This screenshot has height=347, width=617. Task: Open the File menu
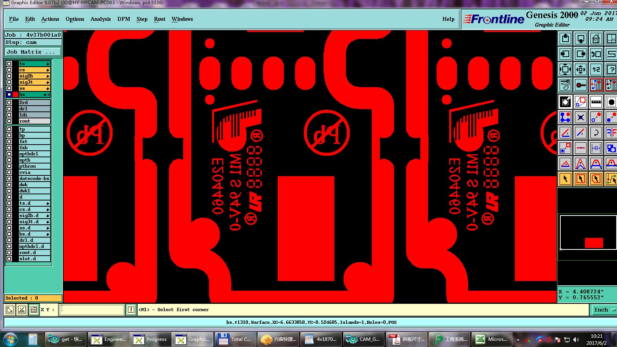coord(14,19)
